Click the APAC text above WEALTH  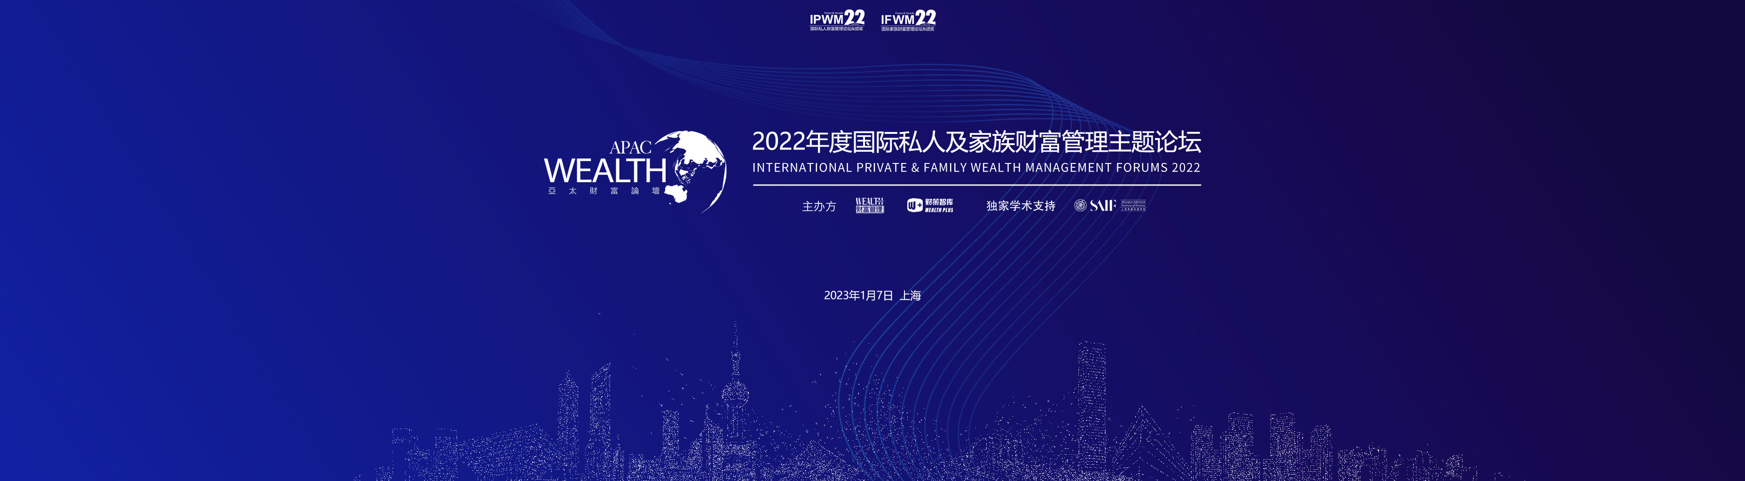point(630,147)
